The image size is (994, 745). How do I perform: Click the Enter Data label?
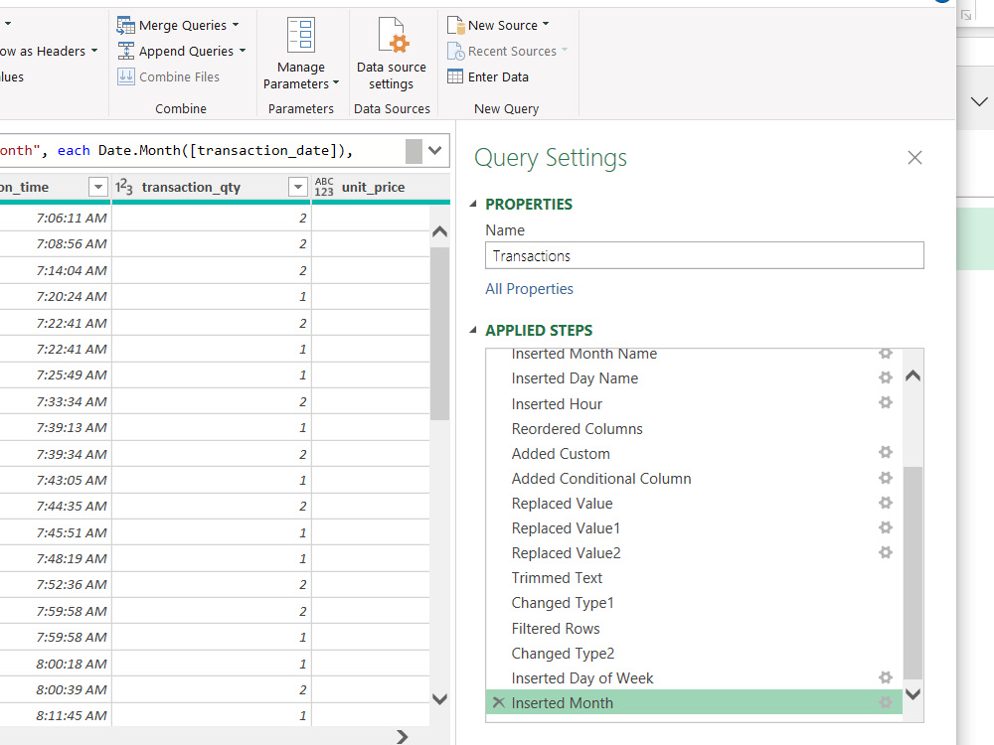coord(498,76)
